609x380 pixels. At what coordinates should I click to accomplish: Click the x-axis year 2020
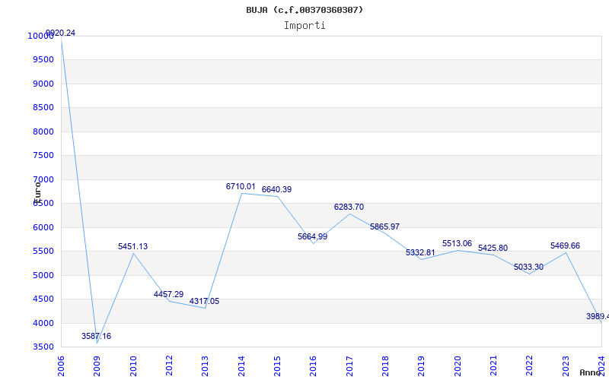(x=458, y=366)
